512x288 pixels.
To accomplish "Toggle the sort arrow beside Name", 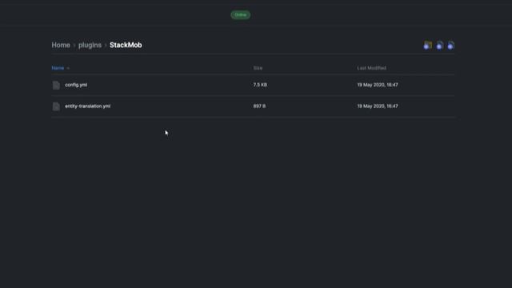I will coord(68,68).
